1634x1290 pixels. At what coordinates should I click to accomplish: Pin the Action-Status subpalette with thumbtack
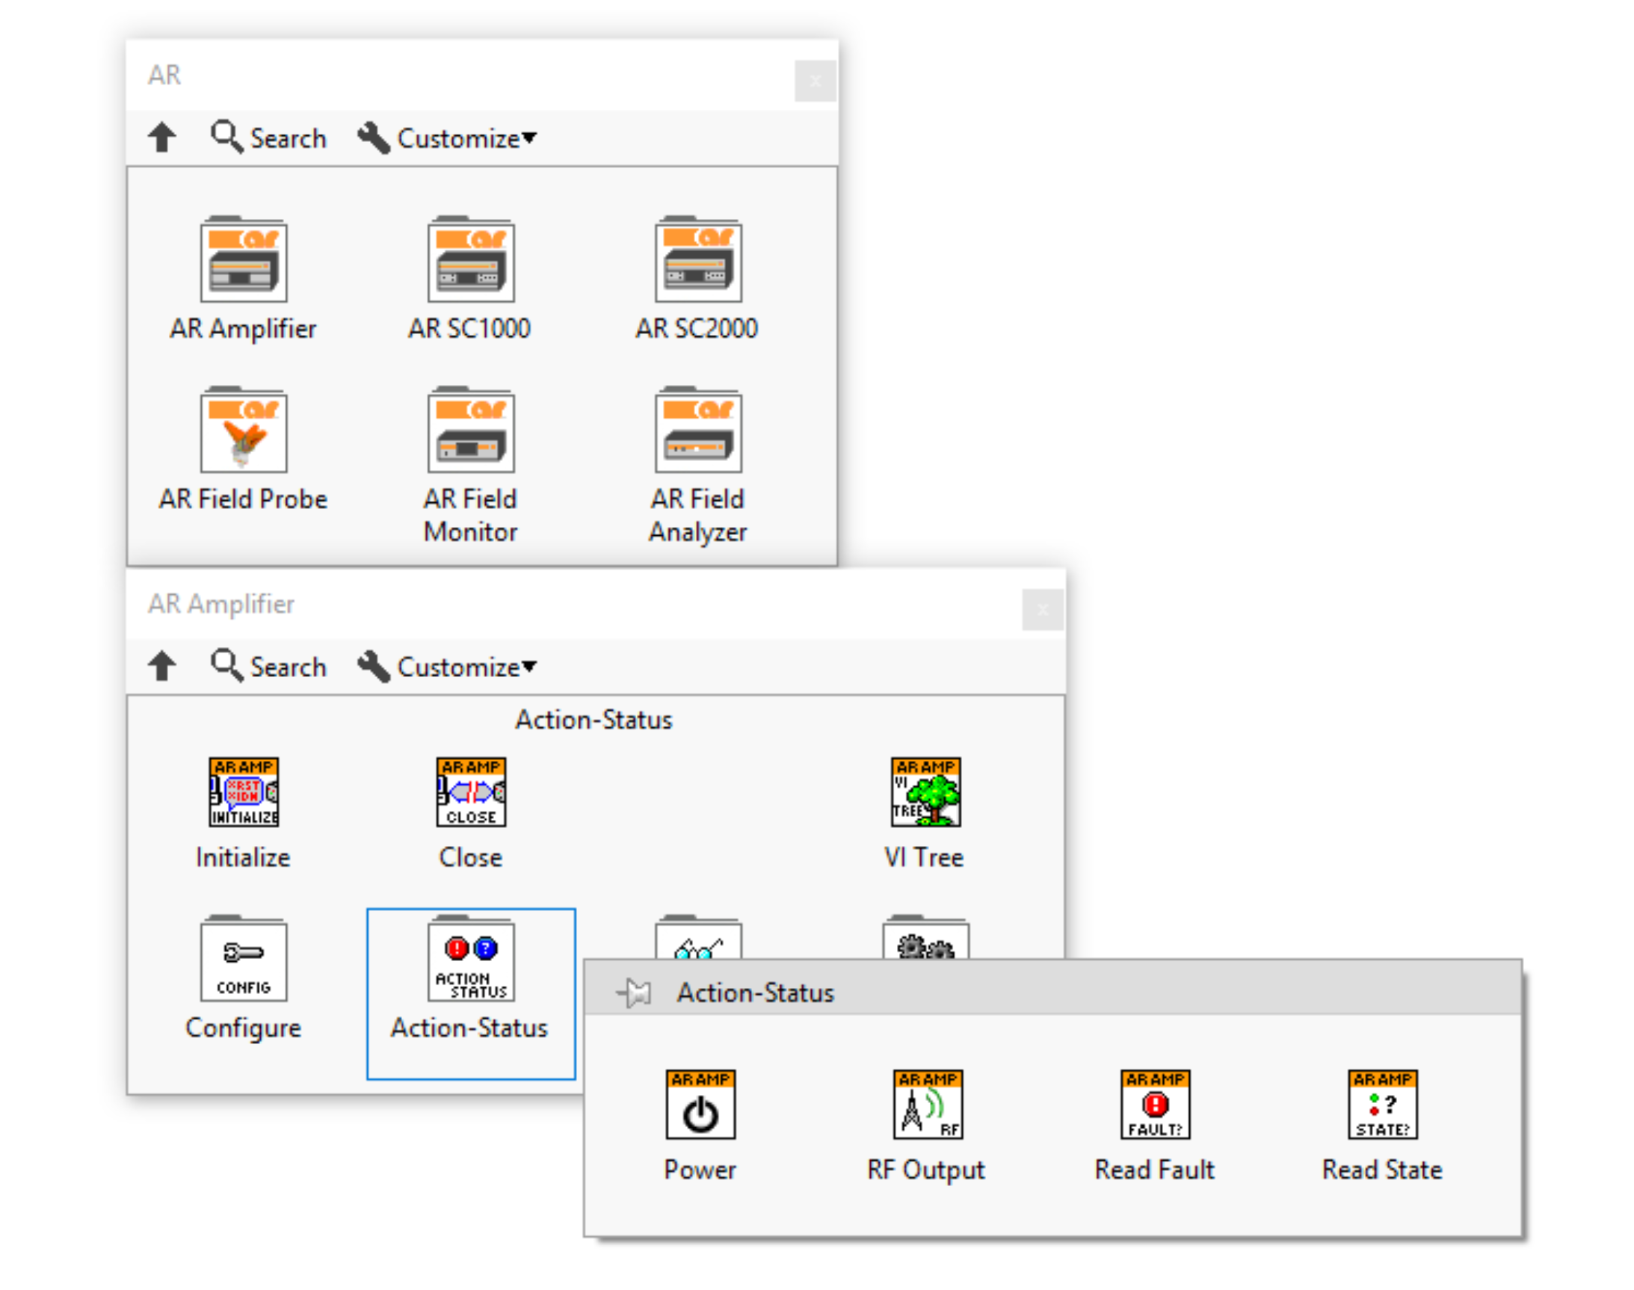coord(635,992)
